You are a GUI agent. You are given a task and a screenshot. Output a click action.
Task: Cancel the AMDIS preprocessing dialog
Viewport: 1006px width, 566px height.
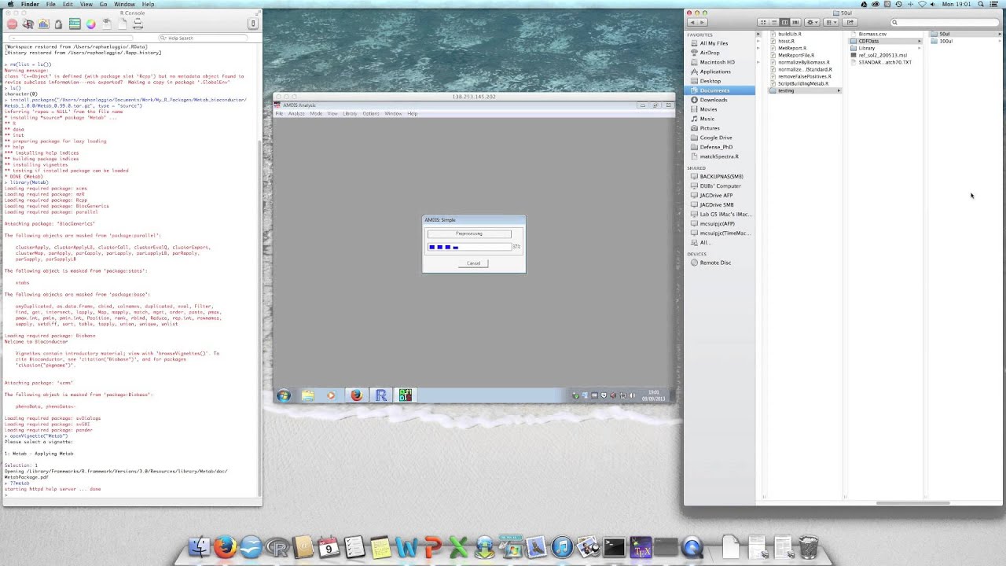(x=473, y=263)
